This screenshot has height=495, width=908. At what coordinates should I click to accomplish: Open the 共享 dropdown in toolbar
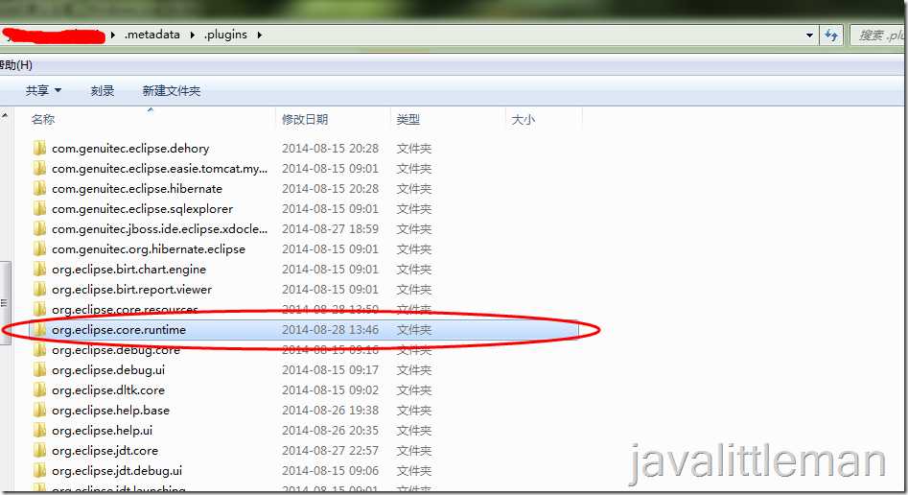pyautogui.click(x=43, y=90)
